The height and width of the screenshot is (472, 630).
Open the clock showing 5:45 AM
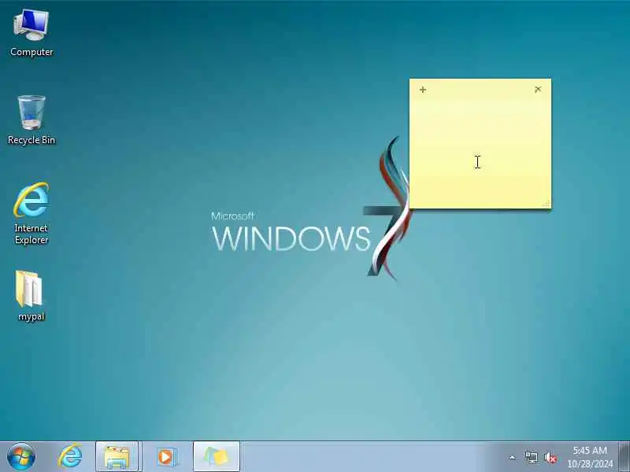coord(590,457)
